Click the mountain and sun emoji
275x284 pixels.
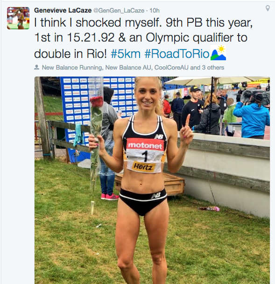tap(218, 53)
